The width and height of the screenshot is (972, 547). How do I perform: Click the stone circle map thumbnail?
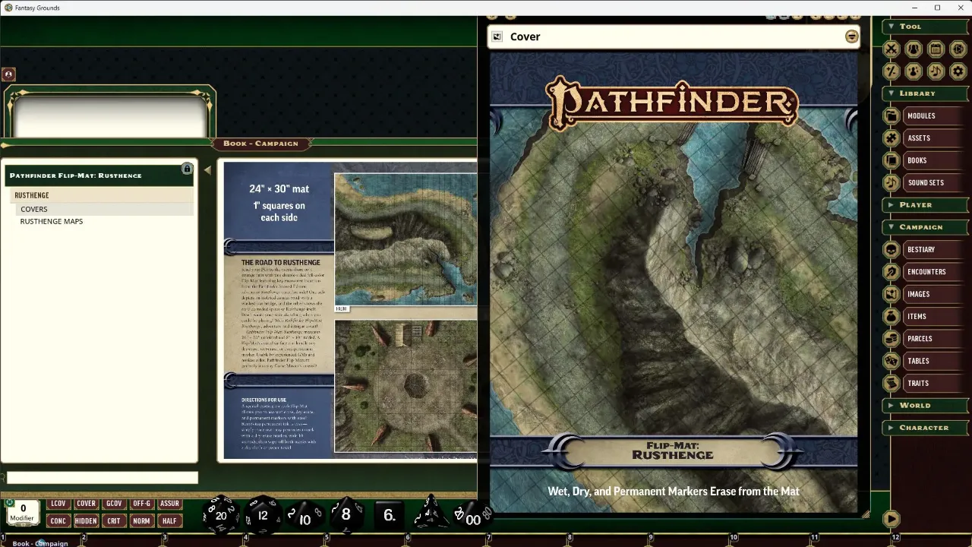[406, 386]
